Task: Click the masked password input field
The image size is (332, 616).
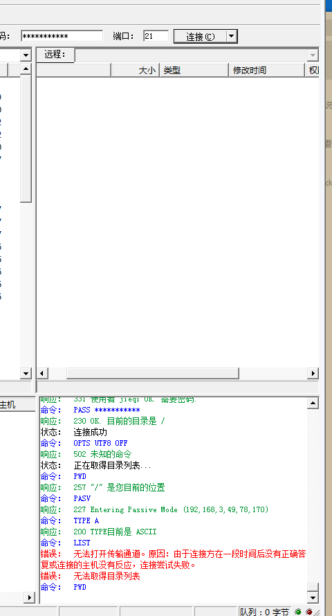Action: point(62,36)
